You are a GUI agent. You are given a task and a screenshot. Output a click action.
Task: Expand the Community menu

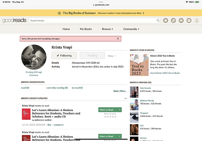(x=131, y=29)
